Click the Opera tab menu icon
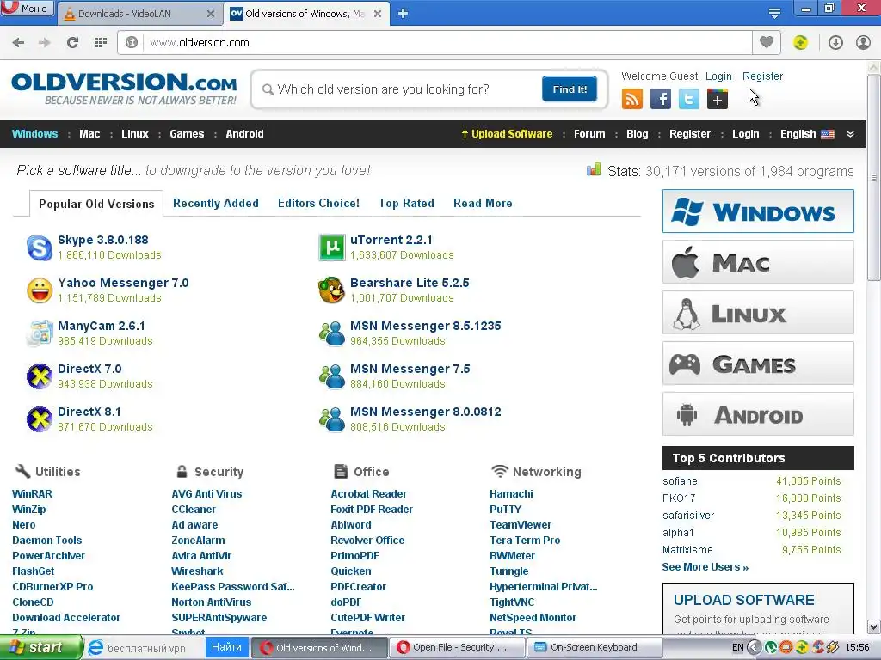Image resolution: width=881 pixels, height=660 pixels. (774, 14)
